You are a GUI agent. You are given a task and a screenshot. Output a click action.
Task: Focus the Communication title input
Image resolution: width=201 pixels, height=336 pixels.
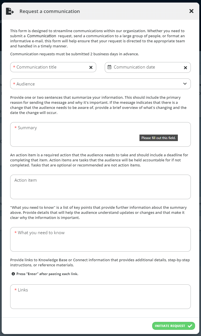(x=53, y=67)
